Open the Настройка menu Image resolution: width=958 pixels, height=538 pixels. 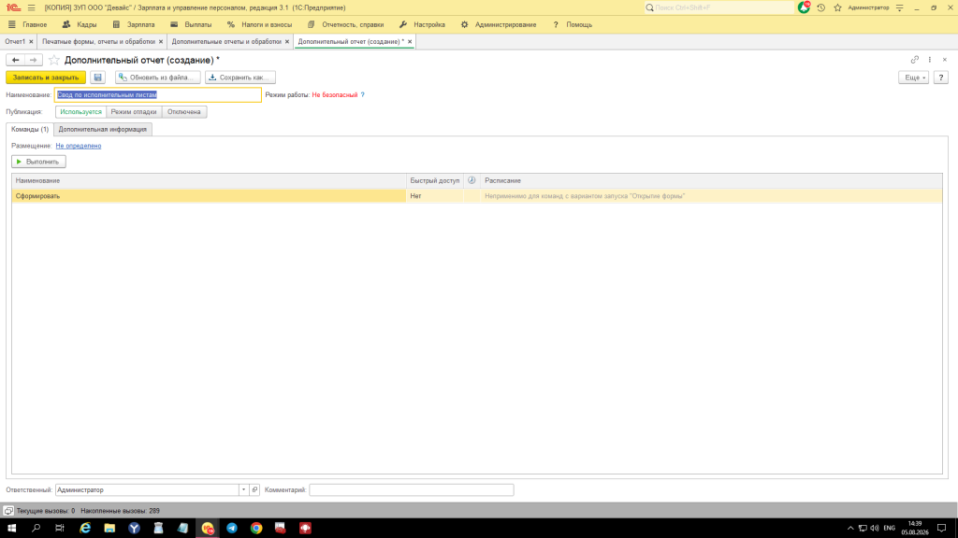pyautogui.click(x=422, y=25)
